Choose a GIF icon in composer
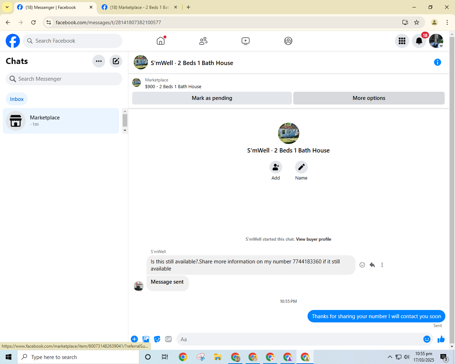This screenshot has width=455, height=364. point(168,339)
